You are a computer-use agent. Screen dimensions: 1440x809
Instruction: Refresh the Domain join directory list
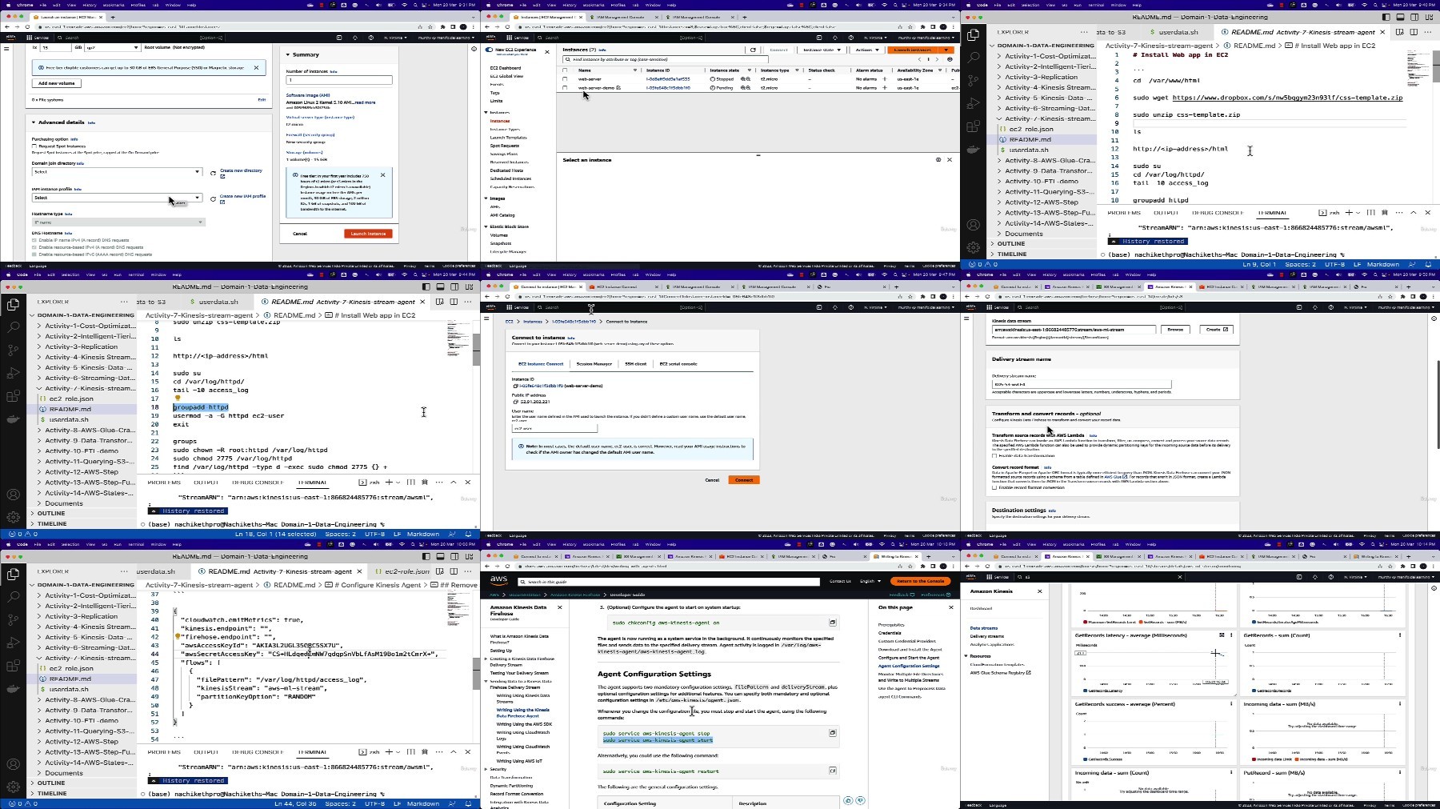point(213,172)
